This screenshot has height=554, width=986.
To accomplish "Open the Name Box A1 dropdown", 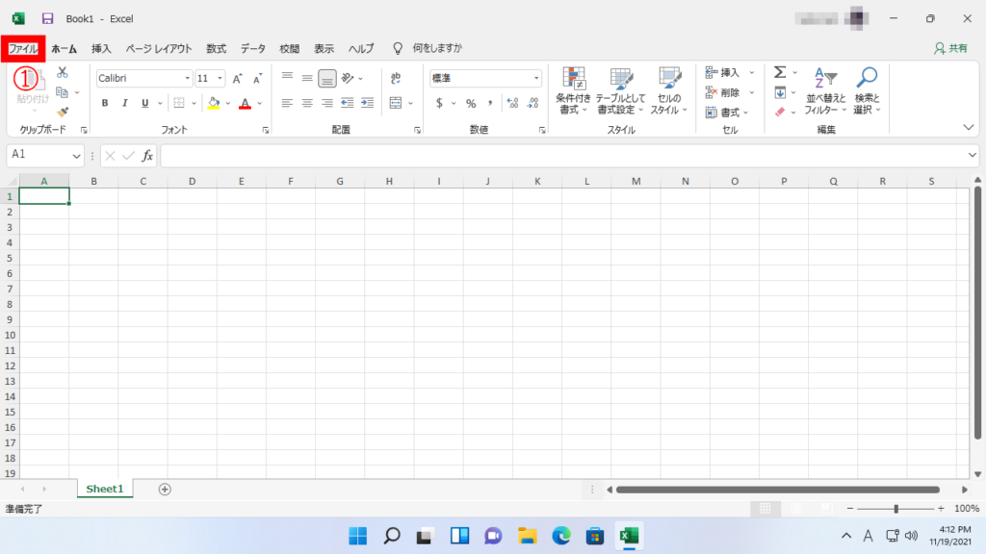I will tap(77, 156).
